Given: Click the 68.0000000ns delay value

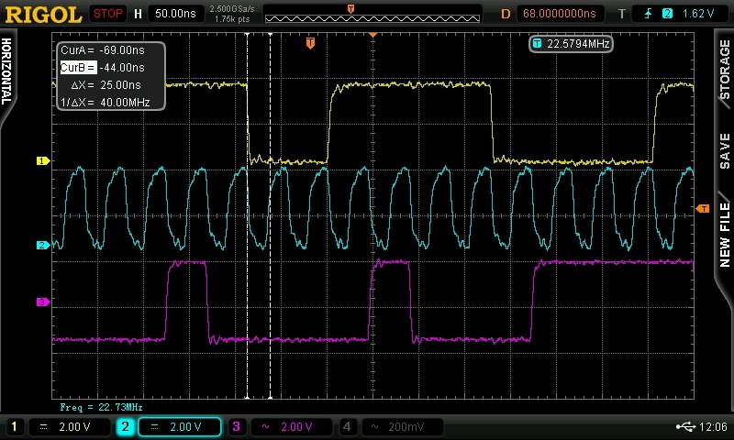Looking at the screenshot, I should (x=560, y=14).
